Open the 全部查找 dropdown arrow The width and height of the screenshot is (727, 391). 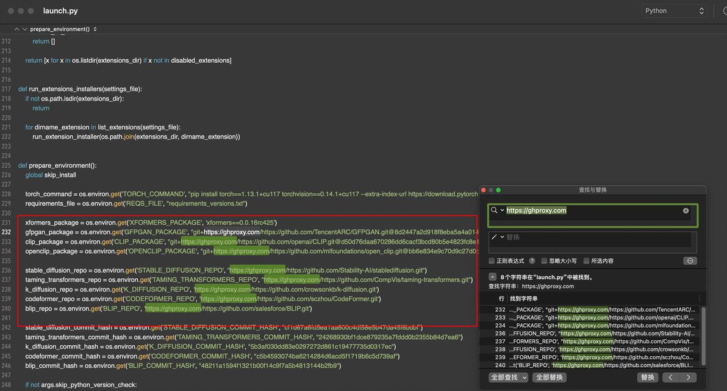(525, 378)
